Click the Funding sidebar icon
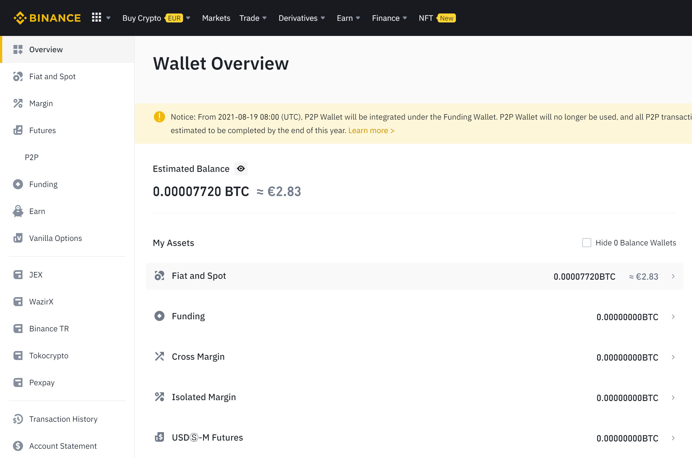This screenshot has width=692, height=458. [x=18, y=184]
